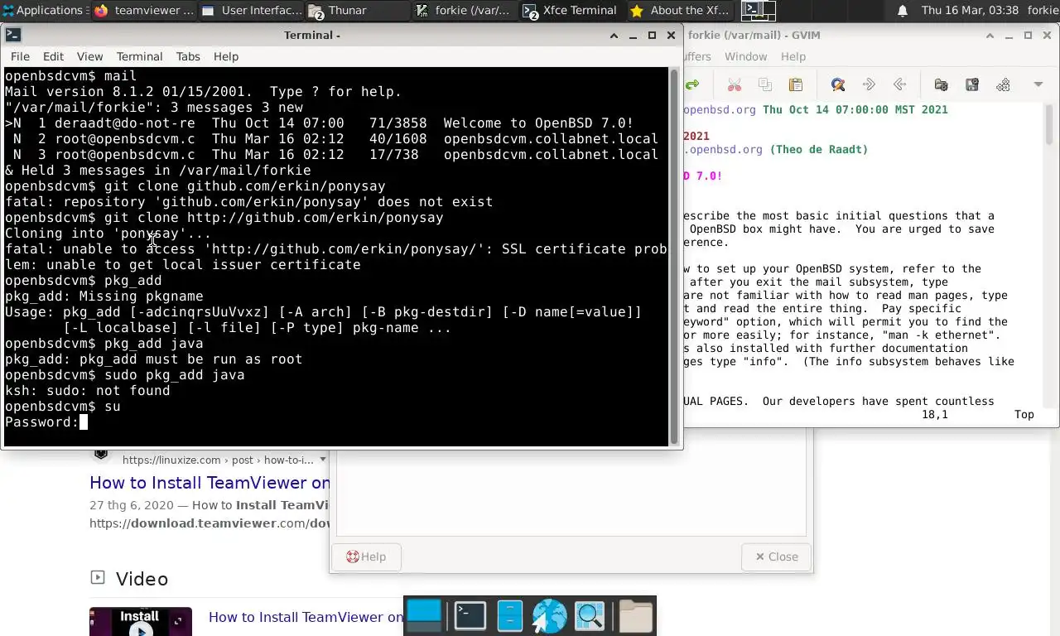The height and width of the screenshot is (636, 1060).
Task: Switch to Xfce Terminal taskbar button
Action: tap(572, 10)
